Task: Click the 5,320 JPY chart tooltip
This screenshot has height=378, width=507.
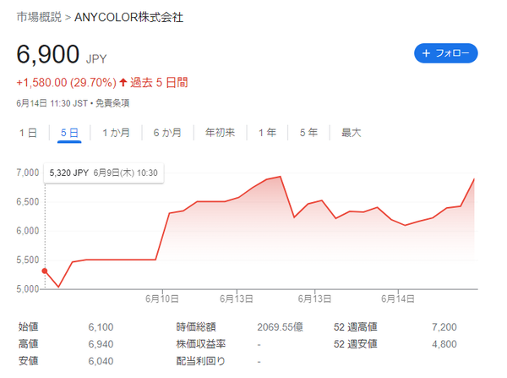Action: coord(103,173)
